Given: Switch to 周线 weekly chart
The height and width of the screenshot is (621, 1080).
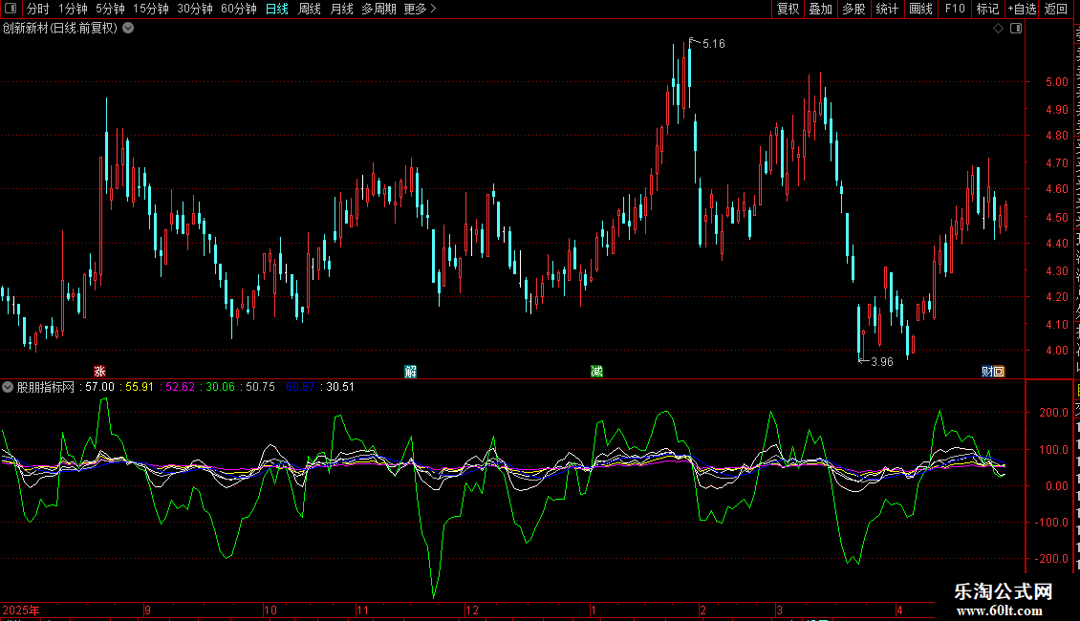Looking at the screenshot, I should [310, 9].
